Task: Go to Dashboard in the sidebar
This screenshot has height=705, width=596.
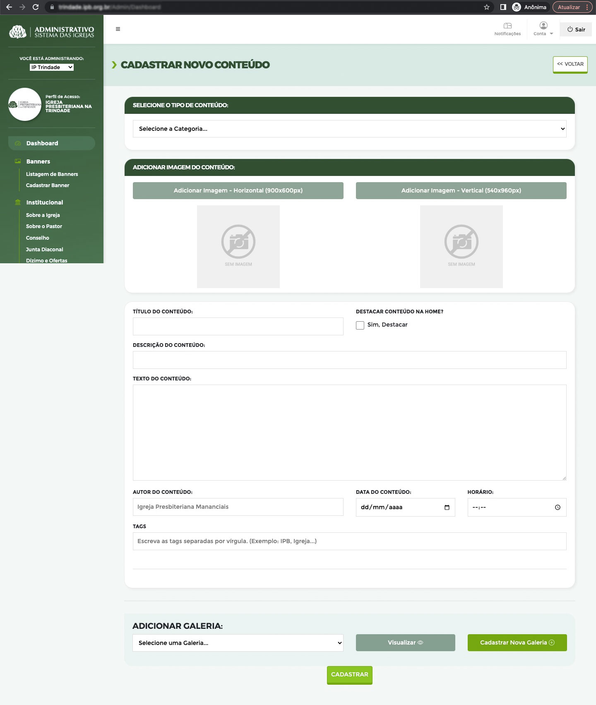Action: pos(42,143)
